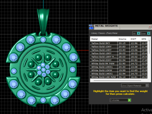This screenshot has width=152, height=114.
Task: Click the metal list horizontal scrollbar
Action: (x=117, y=80)
